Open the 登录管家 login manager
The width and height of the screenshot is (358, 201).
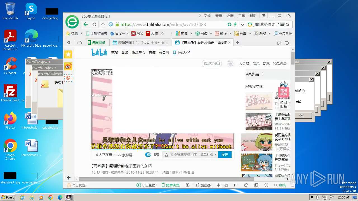[x=283, y=33]
